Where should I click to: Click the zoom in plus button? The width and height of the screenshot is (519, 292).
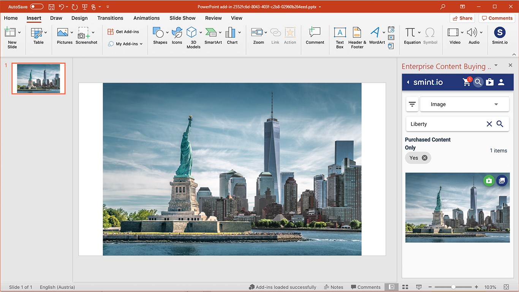[x=476, y=287]
